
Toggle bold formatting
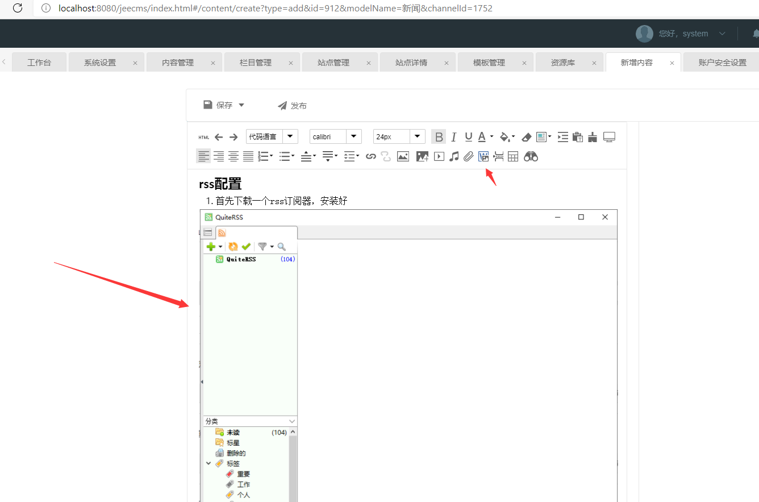point(439,137)
